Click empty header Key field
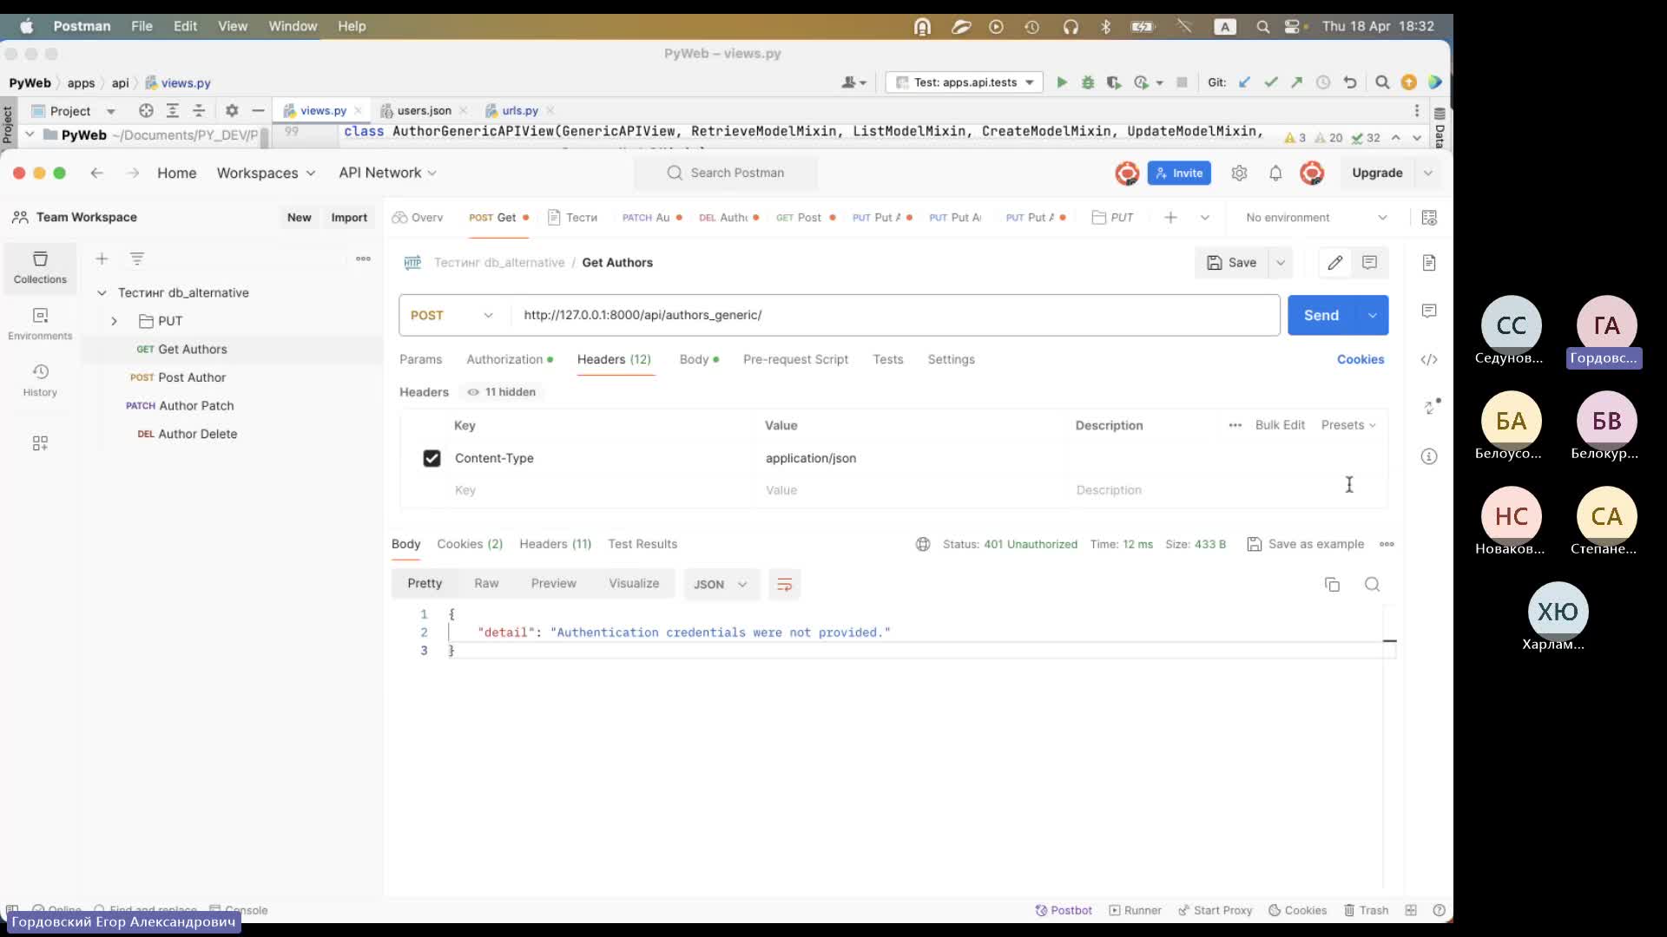 coord(601,490)
